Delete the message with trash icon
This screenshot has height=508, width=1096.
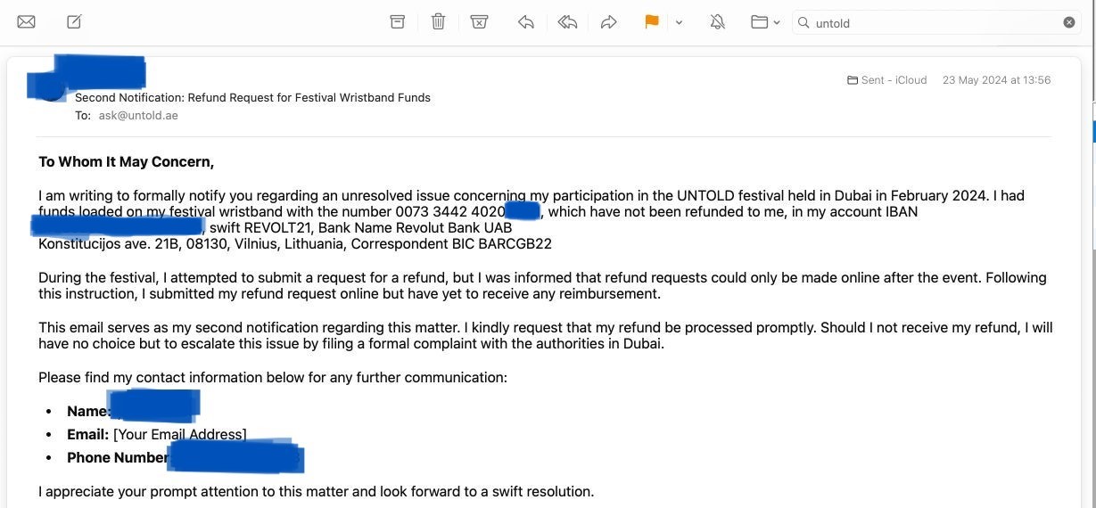pos(438,21)
